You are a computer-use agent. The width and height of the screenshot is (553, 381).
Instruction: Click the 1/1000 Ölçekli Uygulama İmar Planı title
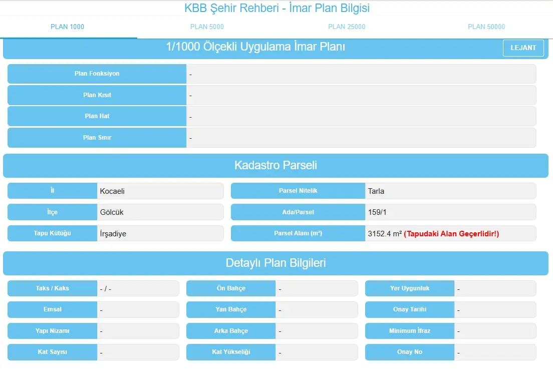[255, 47]
